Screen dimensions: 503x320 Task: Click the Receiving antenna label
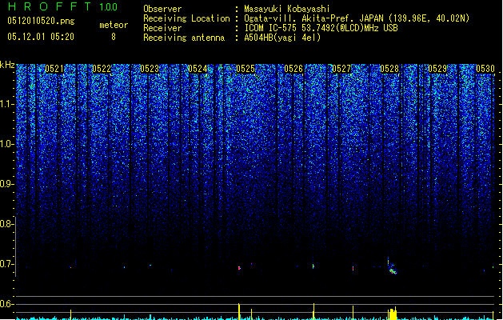point(184,38)
